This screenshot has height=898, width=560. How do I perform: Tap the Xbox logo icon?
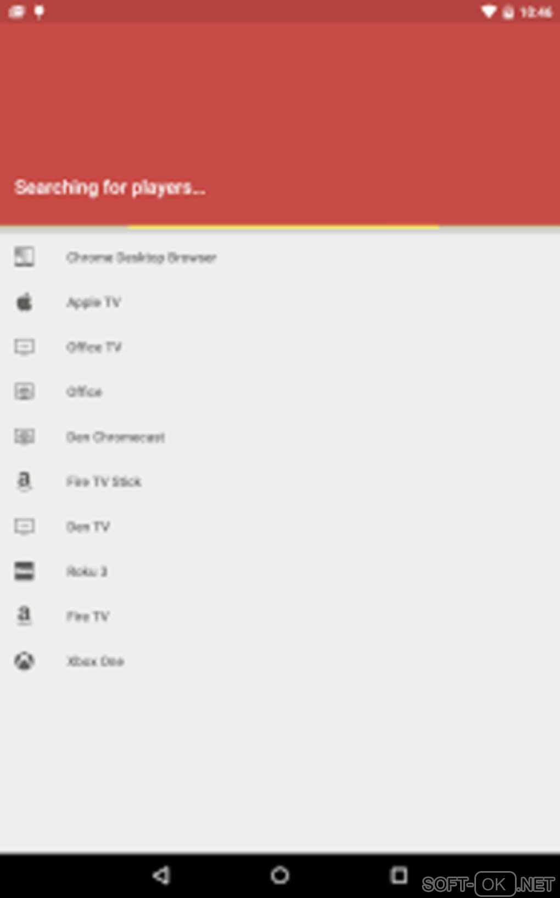24,661
